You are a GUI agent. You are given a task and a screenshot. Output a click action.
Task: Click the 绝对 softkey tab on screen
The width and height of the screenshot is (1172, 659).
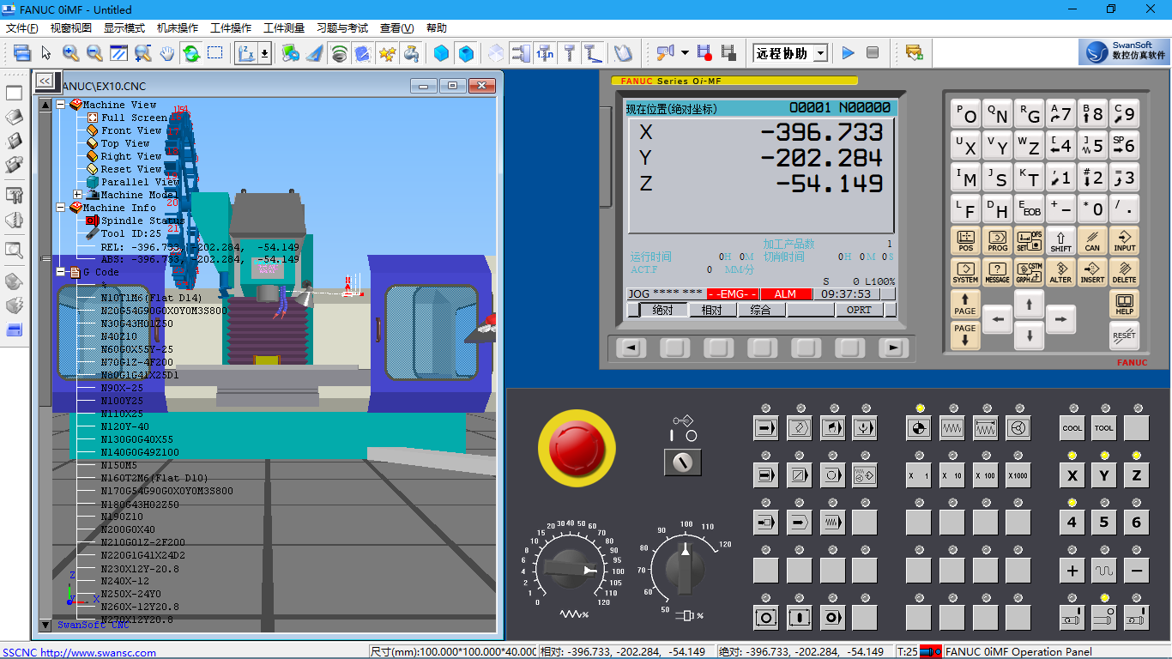click(x=663, y=310)
